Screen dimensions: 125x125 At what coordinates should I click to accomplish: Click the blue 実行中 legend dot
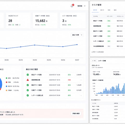(7, 86)
